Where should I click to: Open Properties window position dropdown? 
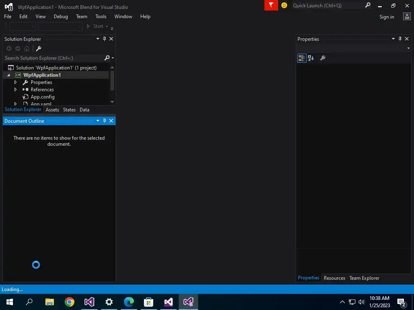393,39
